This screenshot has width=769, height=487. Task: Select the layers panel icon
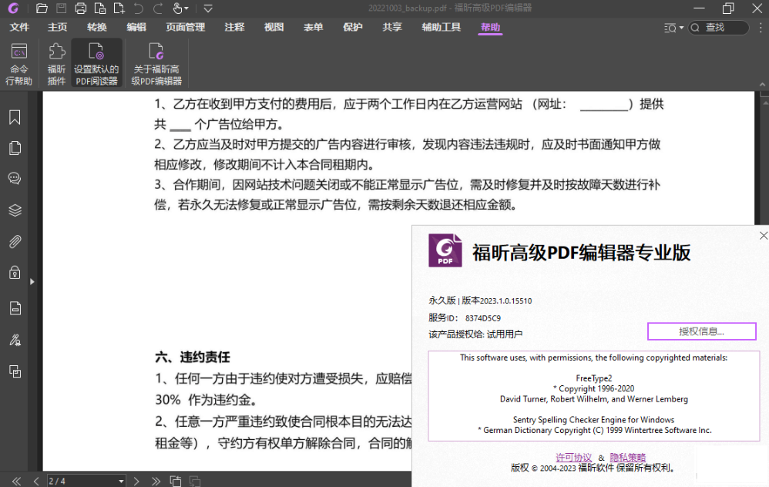[x=15, y=210]
